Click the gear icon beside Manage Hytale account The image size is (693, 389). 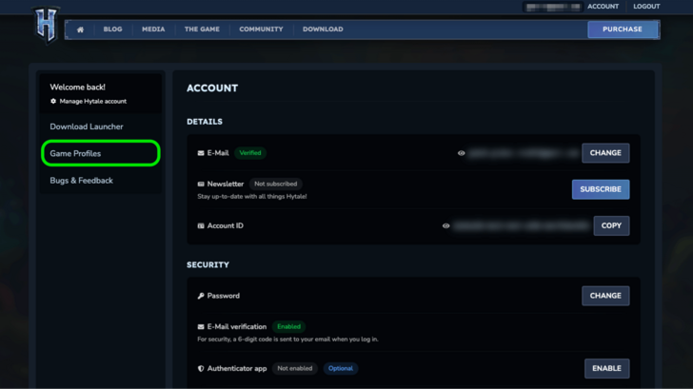tap(53, 101)
